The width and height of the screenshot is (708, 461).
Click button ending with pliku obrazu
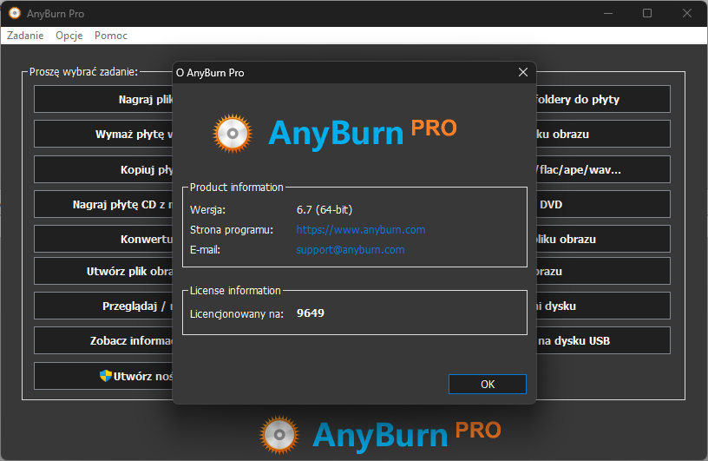pos(603,239)
